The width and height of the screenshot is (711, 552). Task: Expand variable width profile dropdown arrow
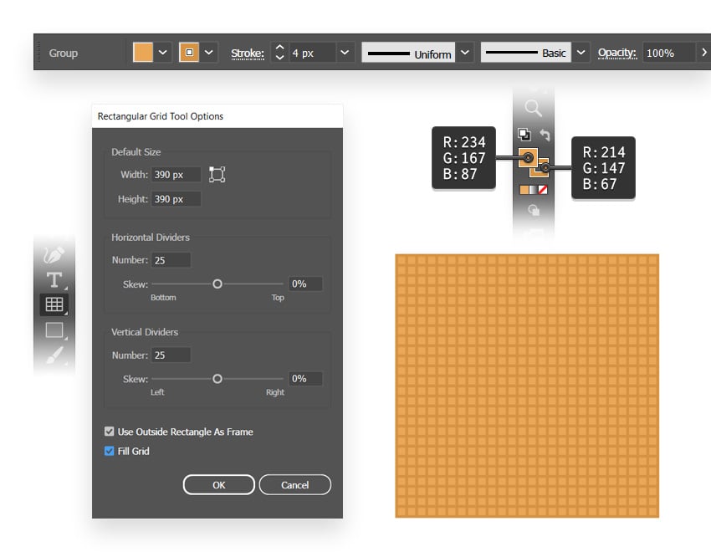465,53
